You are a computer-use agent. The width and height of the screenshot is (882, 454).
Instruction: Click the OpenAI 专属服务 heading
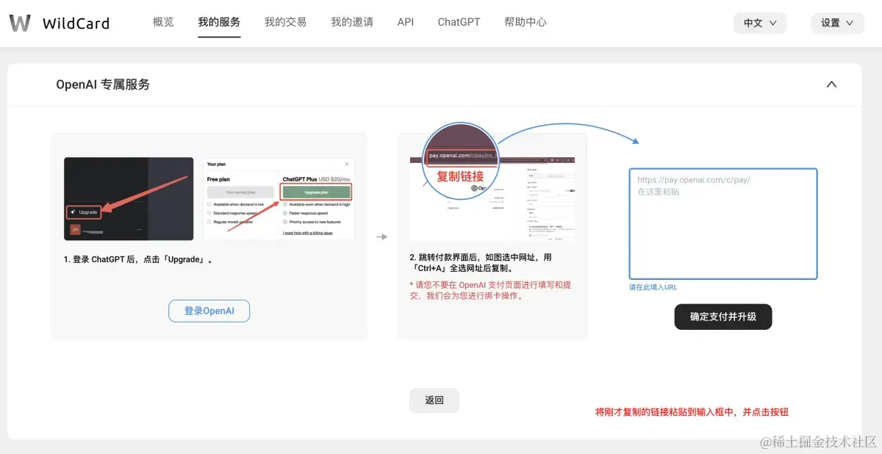103,84
